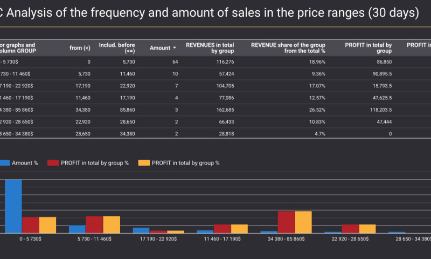The image size is (431, 259).
Task: Click the 22 920 - 28 650$ chart axis label
Action: coord(350,238)
